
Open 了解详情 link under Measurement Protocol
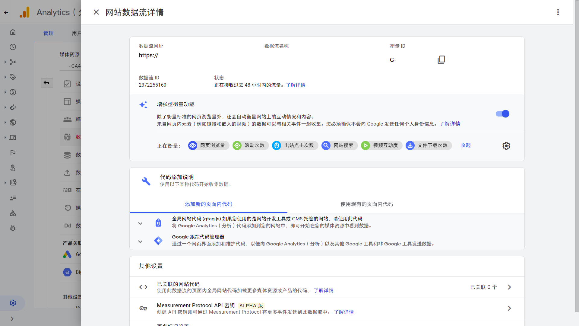[x=343, y=312]
